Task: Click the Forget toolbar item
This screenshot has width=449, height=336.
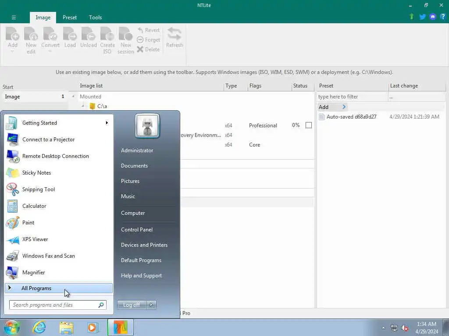Action: (x=148, y=40)
